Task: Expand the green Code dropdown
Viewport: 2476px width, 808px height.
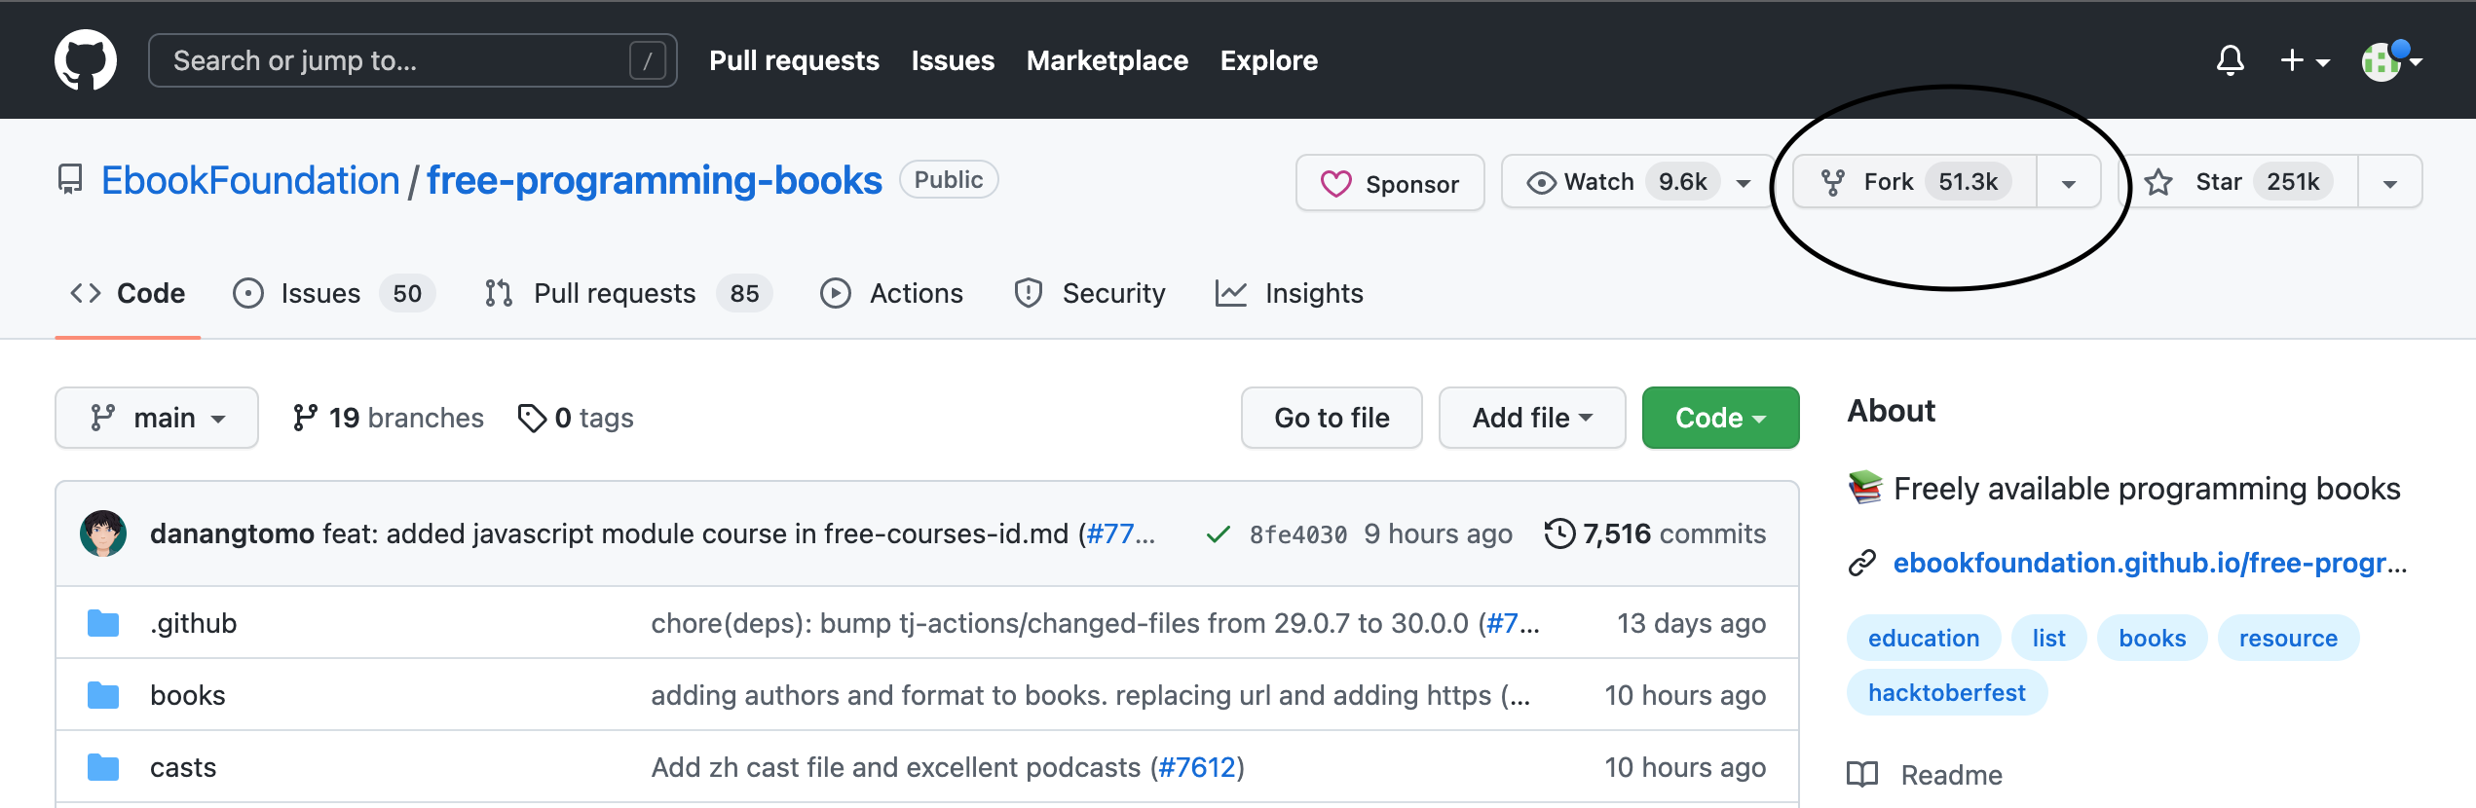Action: [1720, 418]
